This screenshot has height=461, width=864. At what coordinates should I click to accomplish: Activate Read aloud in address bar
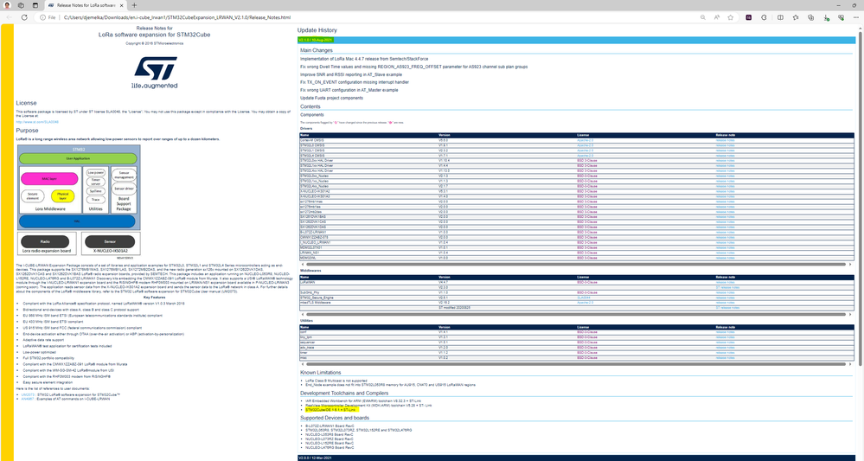coord(717,17)
